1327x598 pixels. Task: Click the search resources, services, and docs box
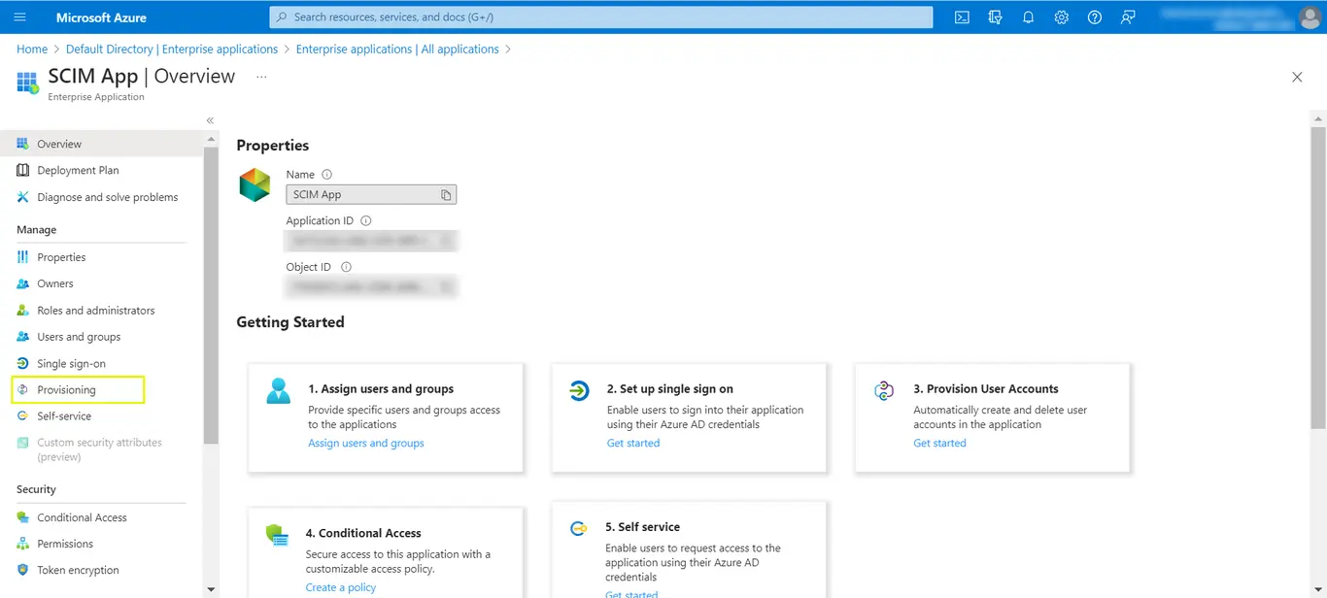(x=600, y=17)
